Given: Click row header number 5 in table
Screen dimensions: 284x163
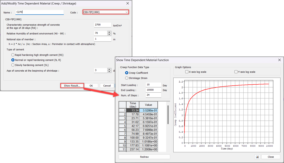Looking at the screenshot, I should coord(122,126).
